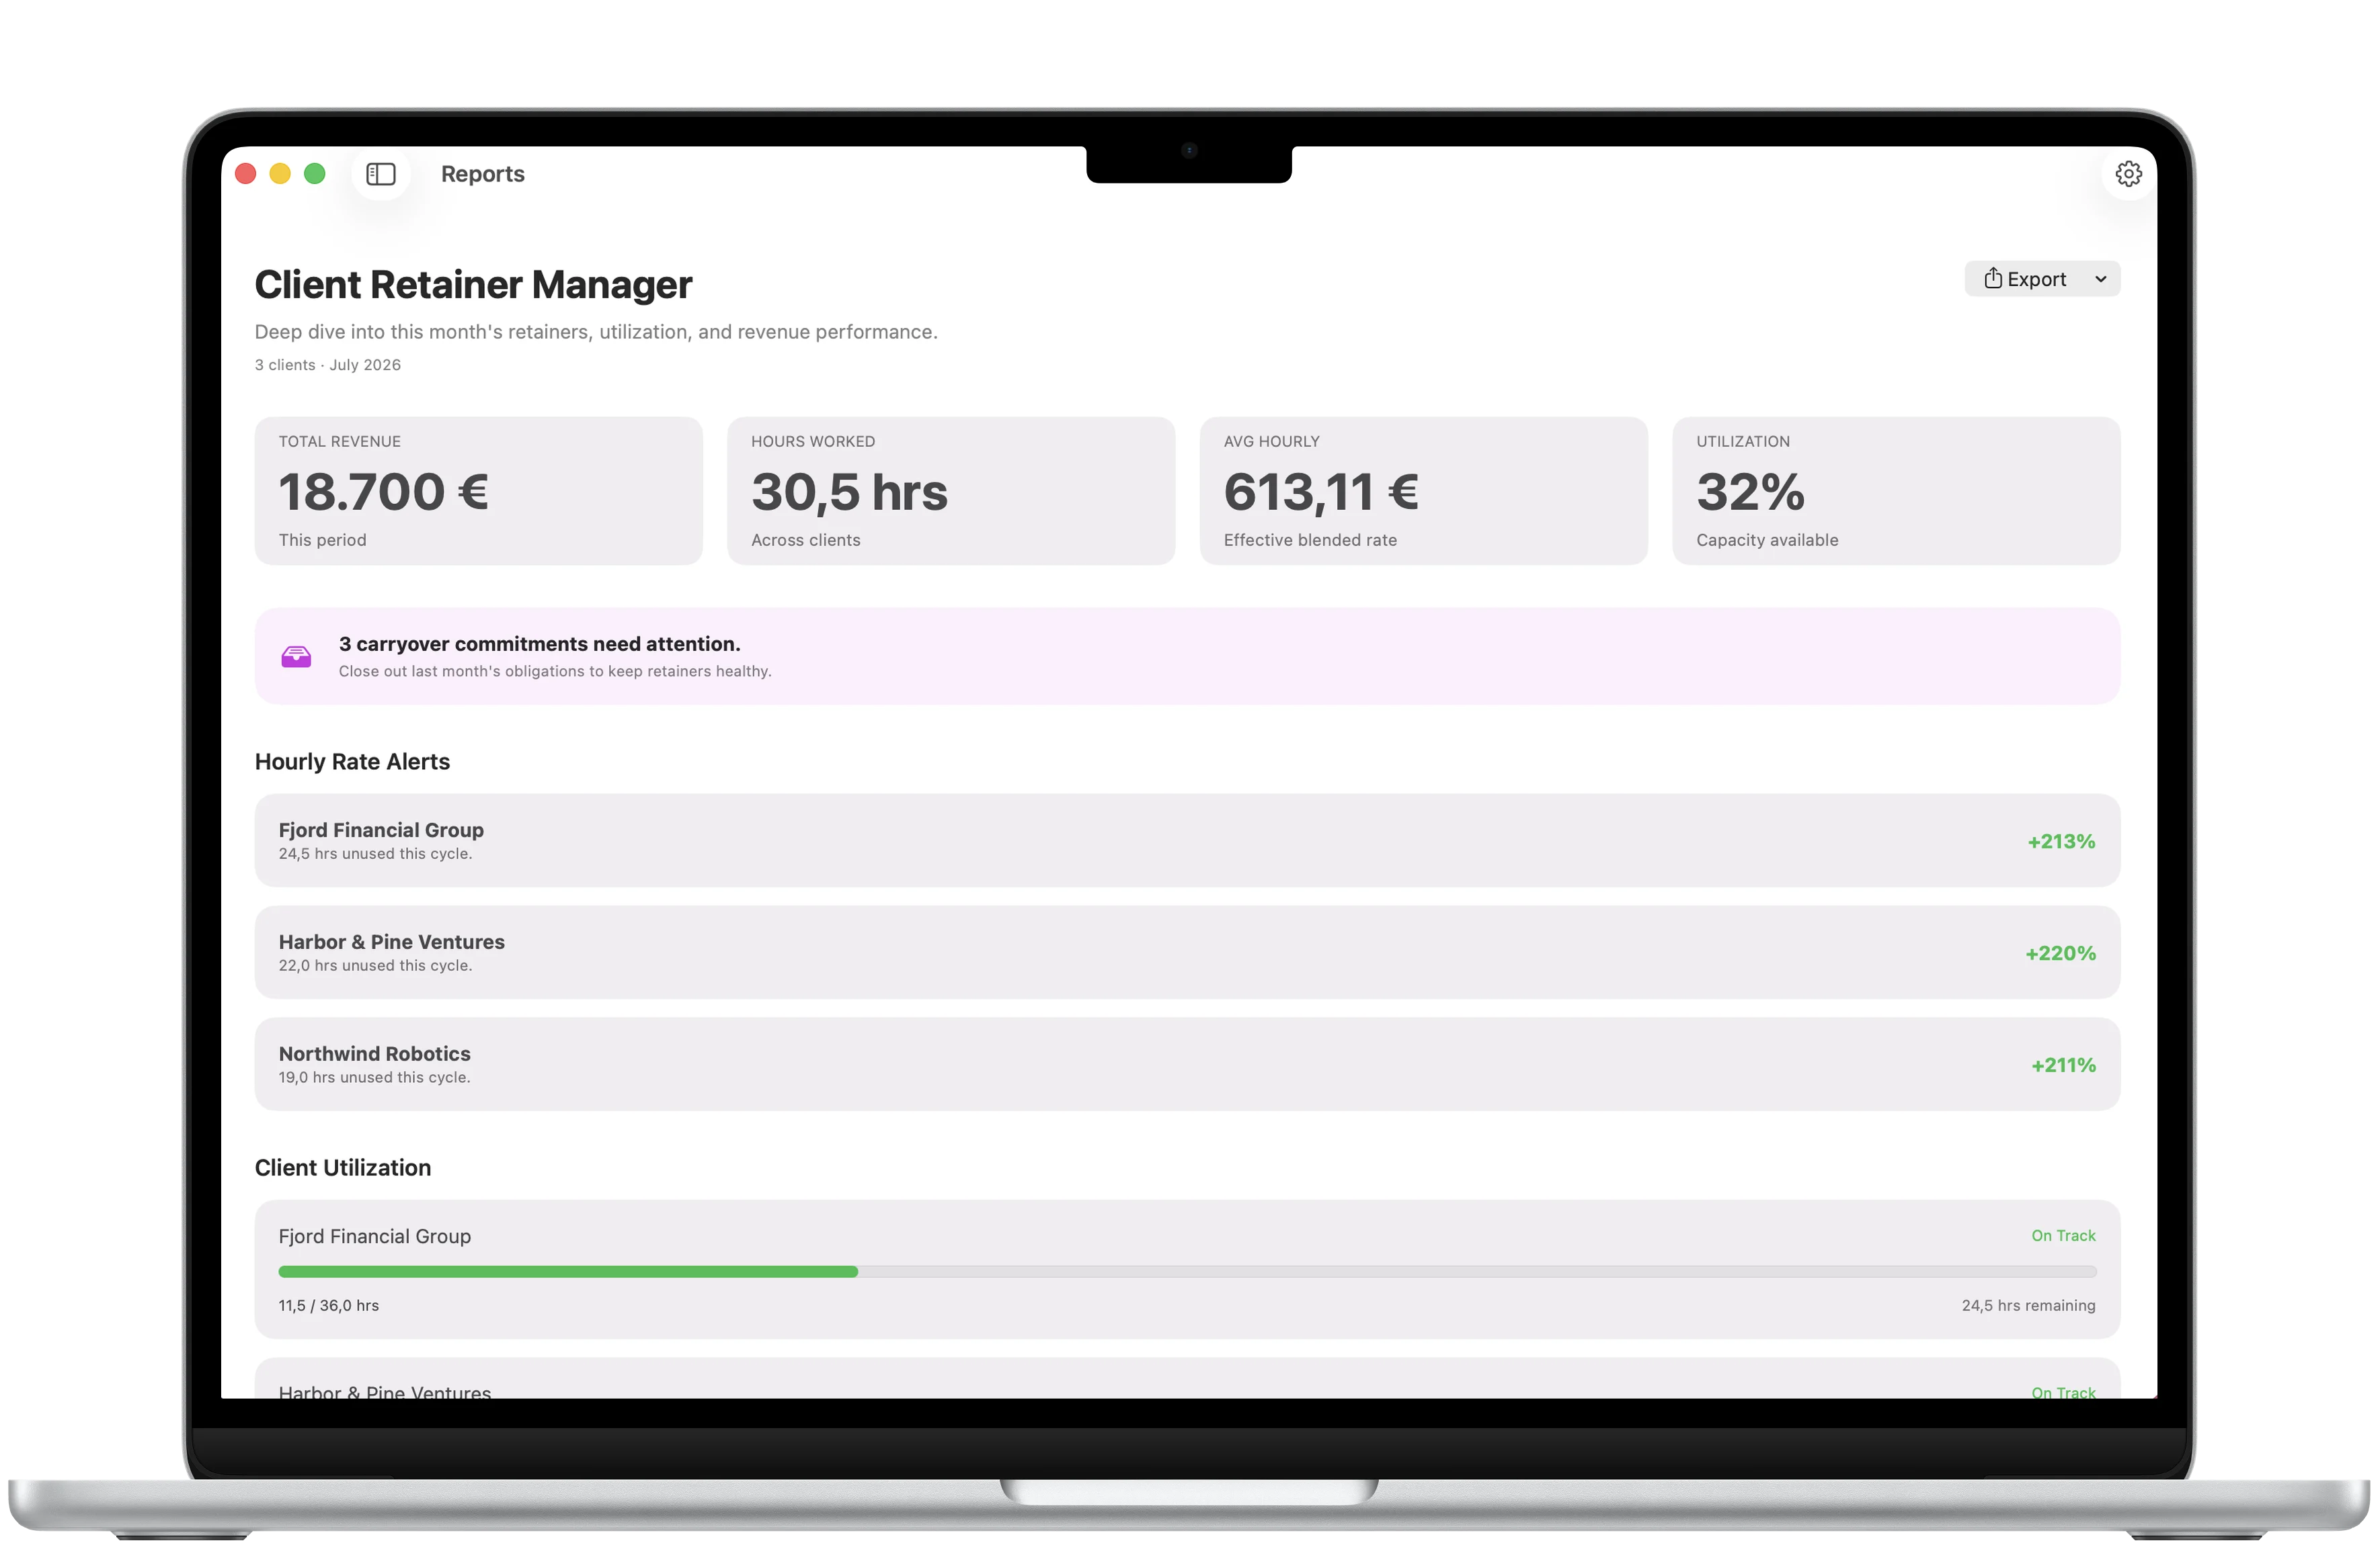Click the 30,5 hrs value

tap(849, 492)
